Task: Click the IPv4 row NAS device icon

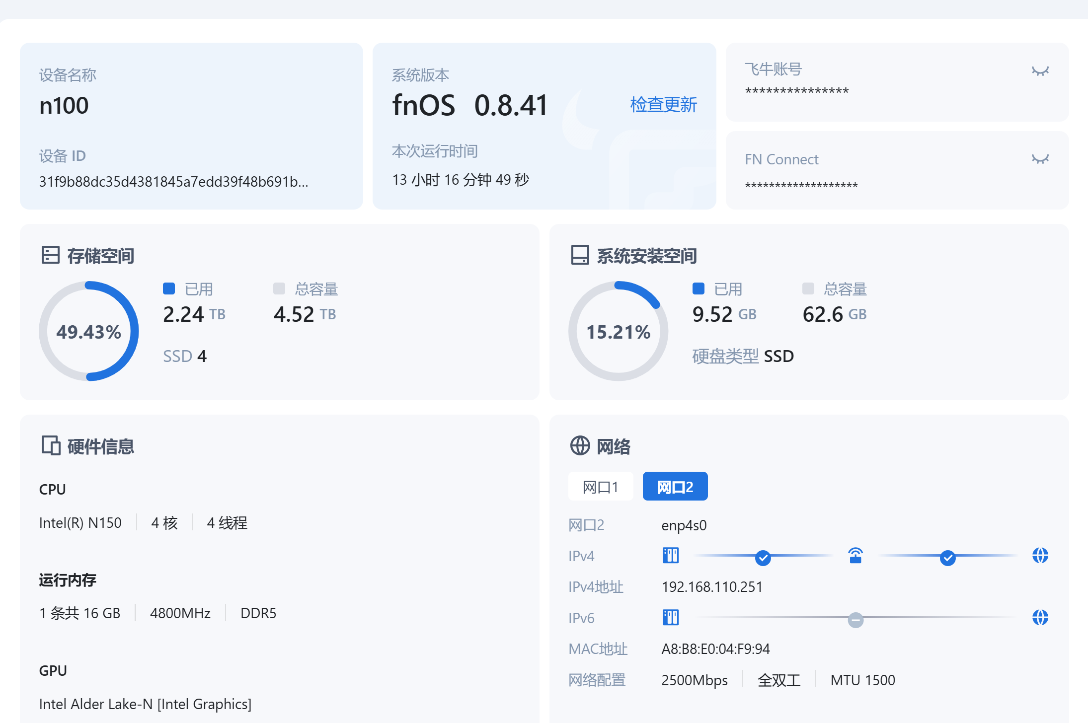Action: 671,555
